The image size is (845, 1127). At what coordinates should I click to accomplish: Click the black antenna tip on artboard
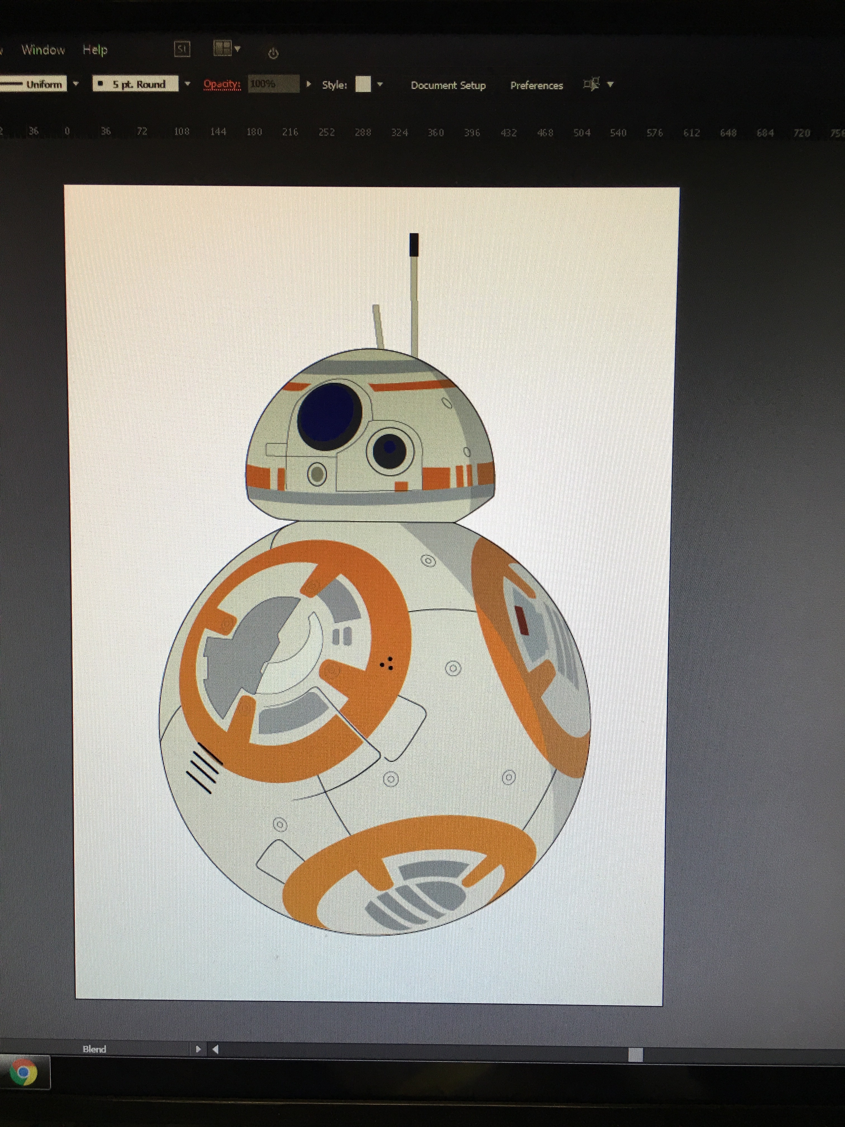[414, 245]
